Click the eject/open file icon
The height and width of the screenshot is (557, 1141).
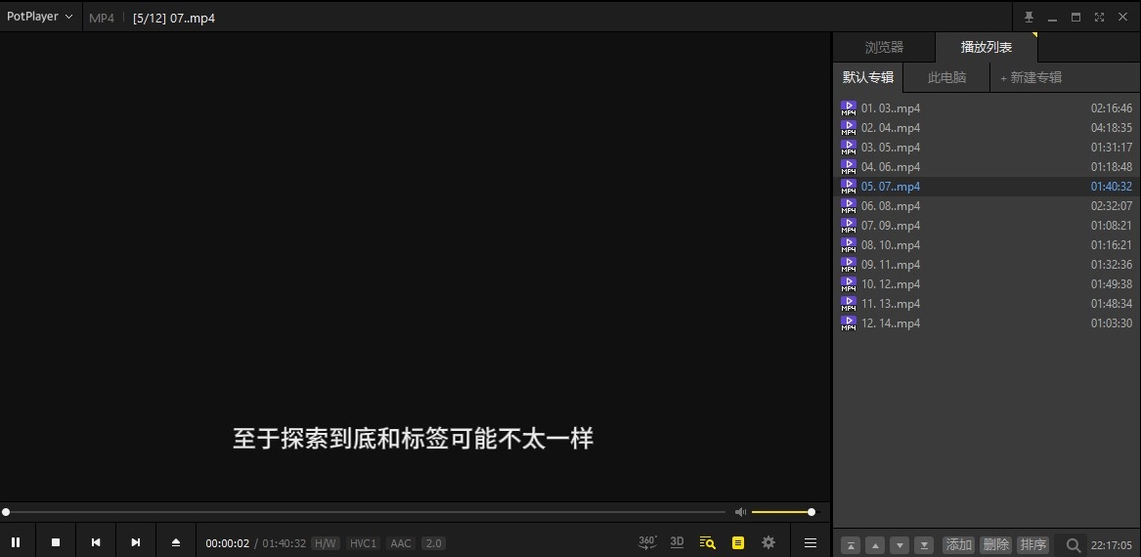pos(175,542)
